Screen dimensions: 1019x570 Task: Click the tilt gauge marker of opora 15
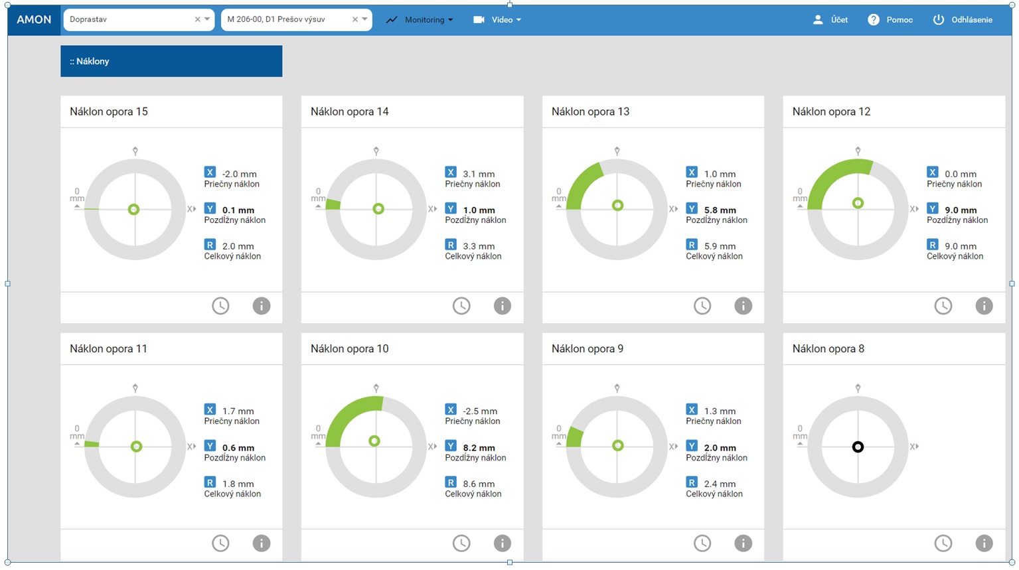click(133, 210)
